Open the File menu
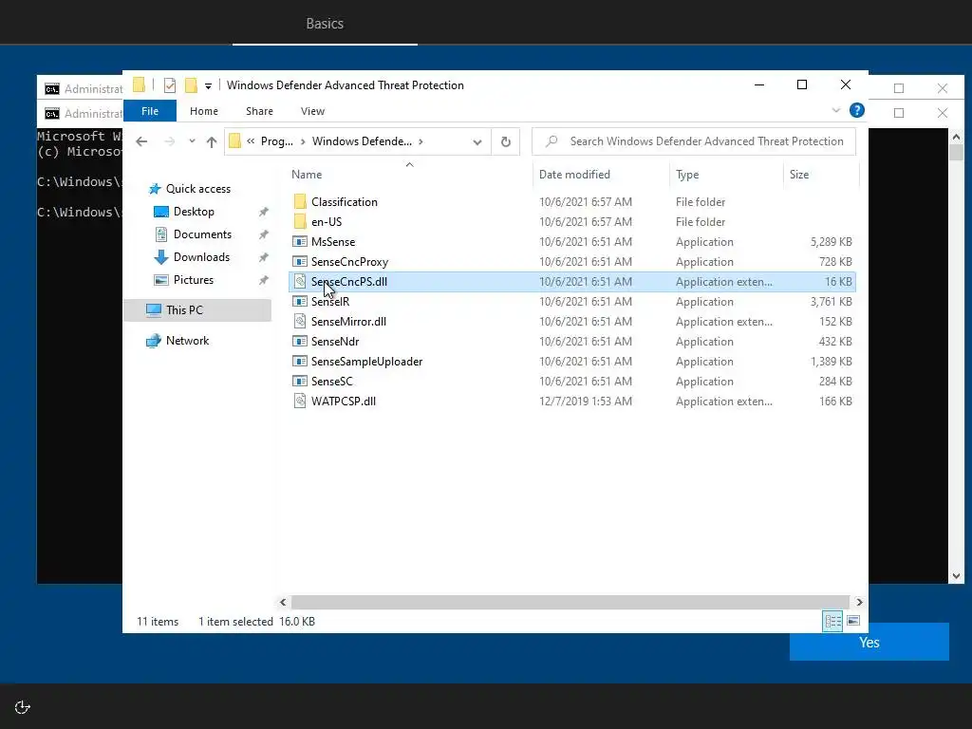Screen dimensions: 972x729 [150, 111]
